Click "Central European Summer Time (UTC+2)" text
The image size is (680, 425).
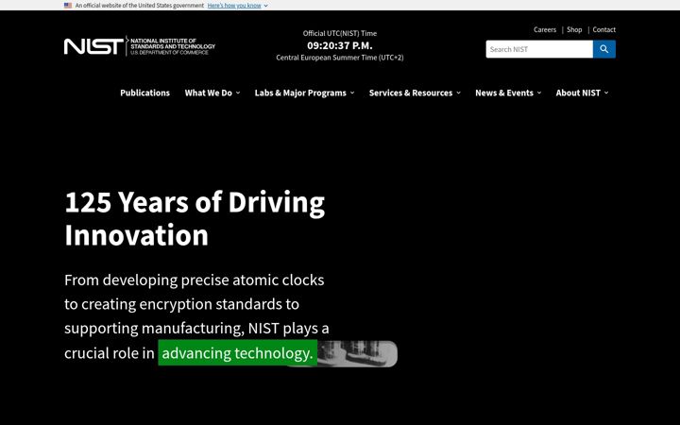(340, 58)
